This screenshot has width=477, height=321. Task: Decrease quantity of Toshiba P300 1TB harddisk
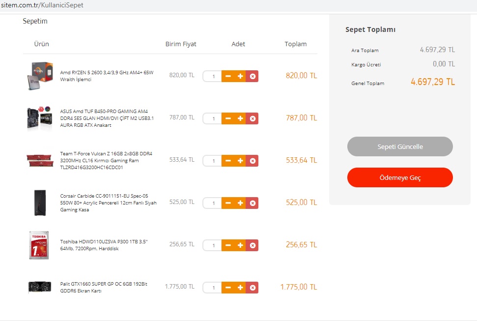[x=228, y=245]
